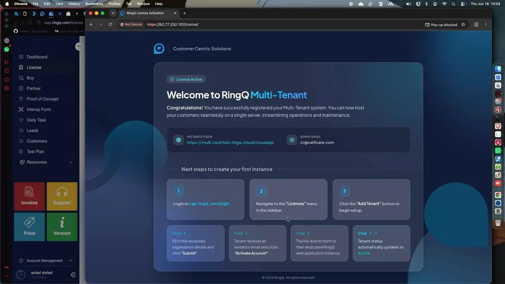Click the GitHub bookmark in background window
The width and height of the screenshot is (505, 284).
[x=32, y=31]
